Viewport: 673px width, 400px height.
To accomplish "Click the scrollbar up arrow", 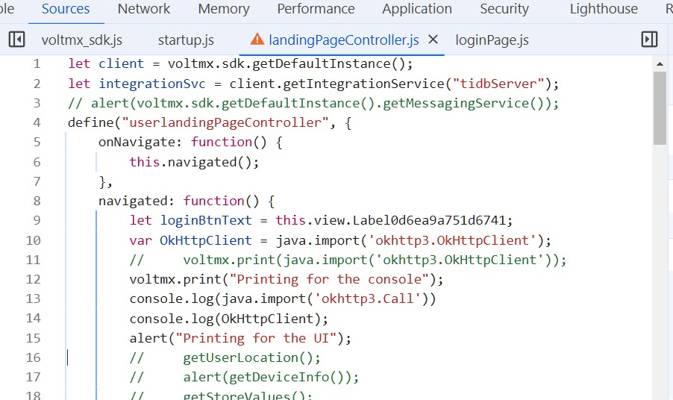I will [x=660, y=64].
